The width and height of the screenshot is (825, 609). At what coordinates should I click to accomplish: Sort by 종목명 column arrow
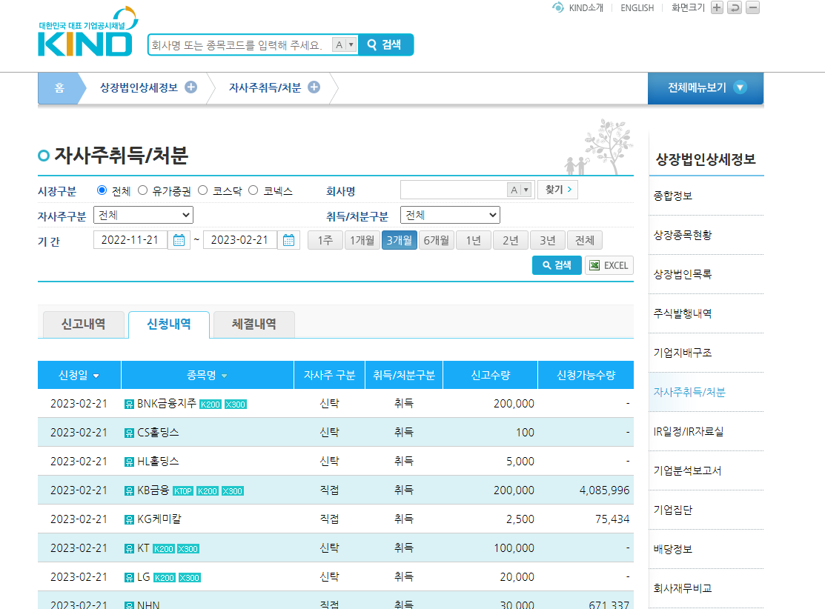[224, 376]
